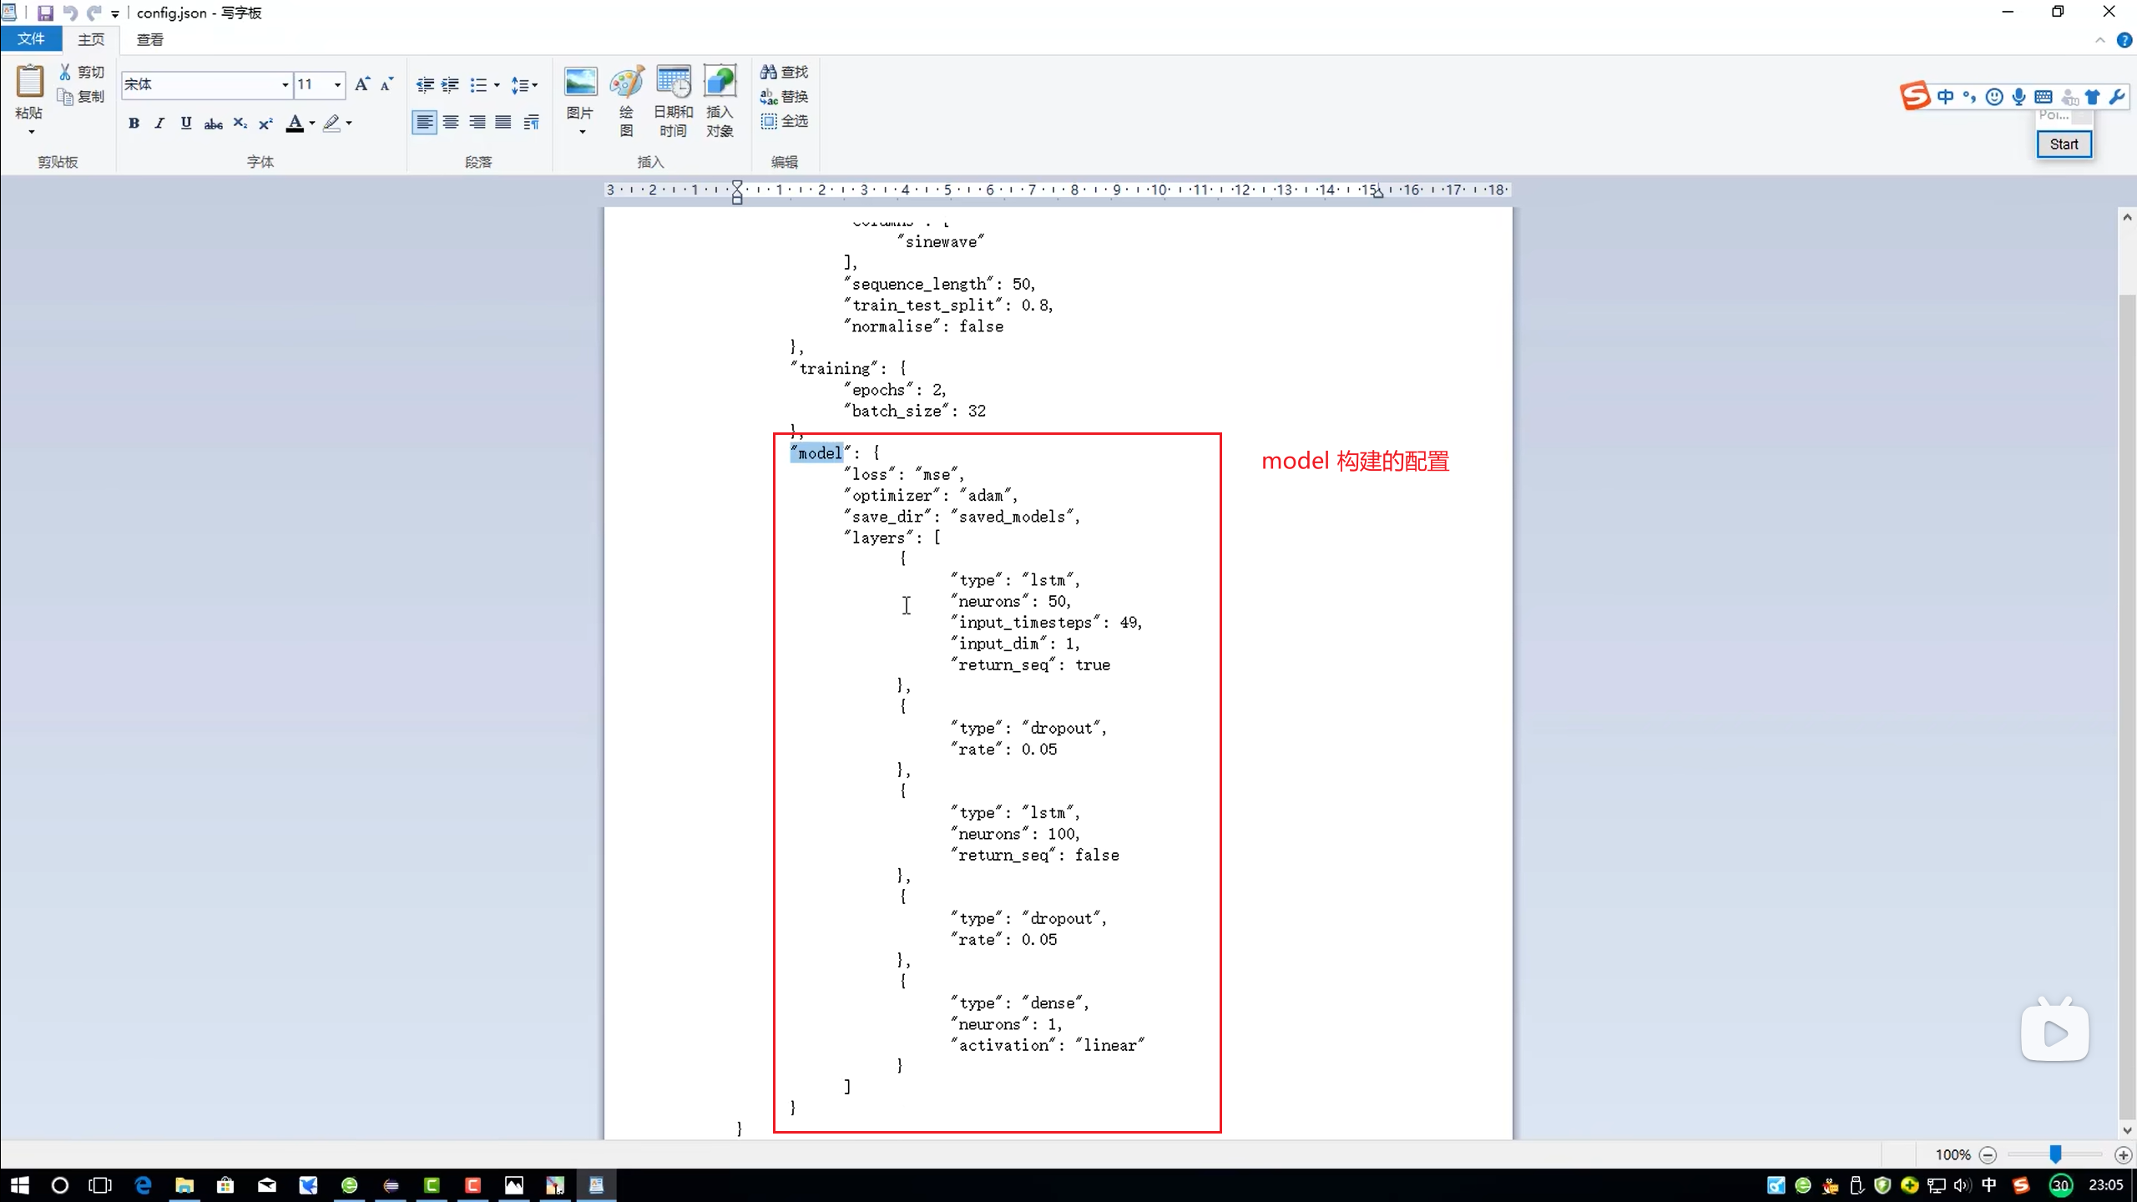Toggle underline formatting
The height and width of the screenshot is (1202, 2137).
pos(186,124)
